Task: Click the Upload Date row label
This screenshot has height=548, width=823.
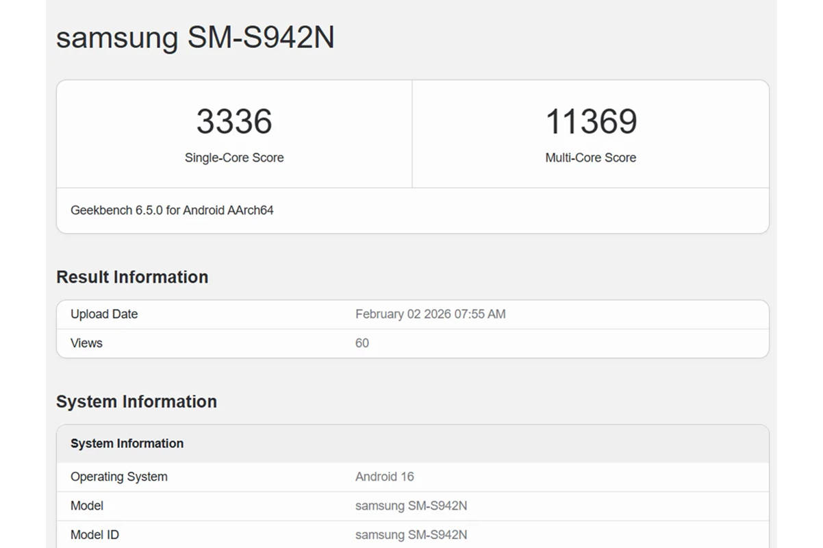Action: coord(104,314)
